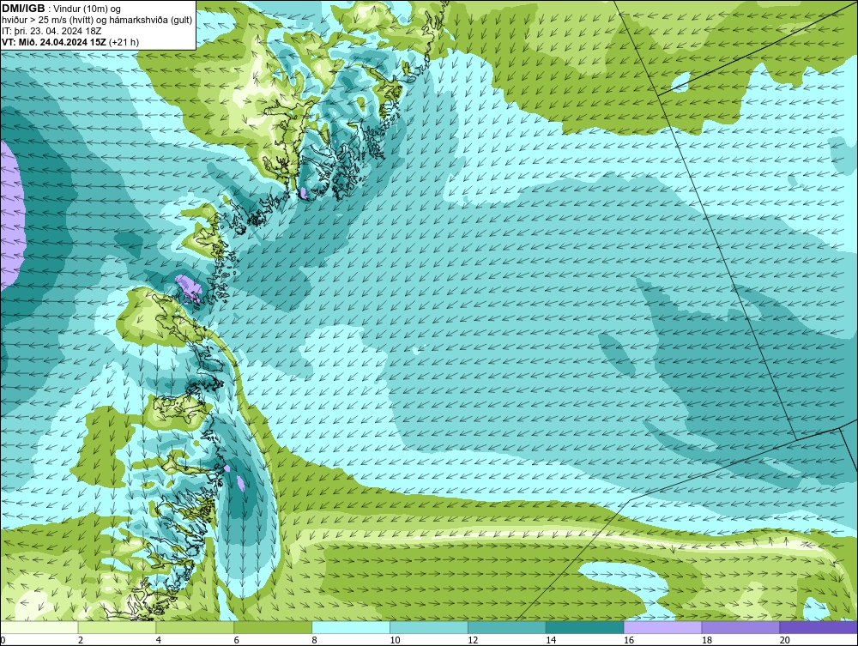
Task: Click the darkest purple swatch above 20
Action: coord(819,627)
